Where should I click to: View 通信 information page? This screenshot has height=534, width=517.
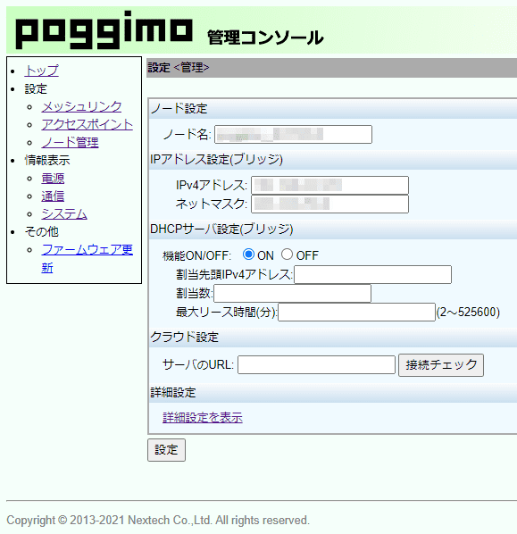point(53,196)
